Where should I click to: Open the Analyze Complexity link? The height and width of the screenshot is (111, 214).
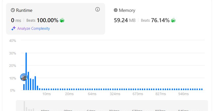click(x=33, y=29)
